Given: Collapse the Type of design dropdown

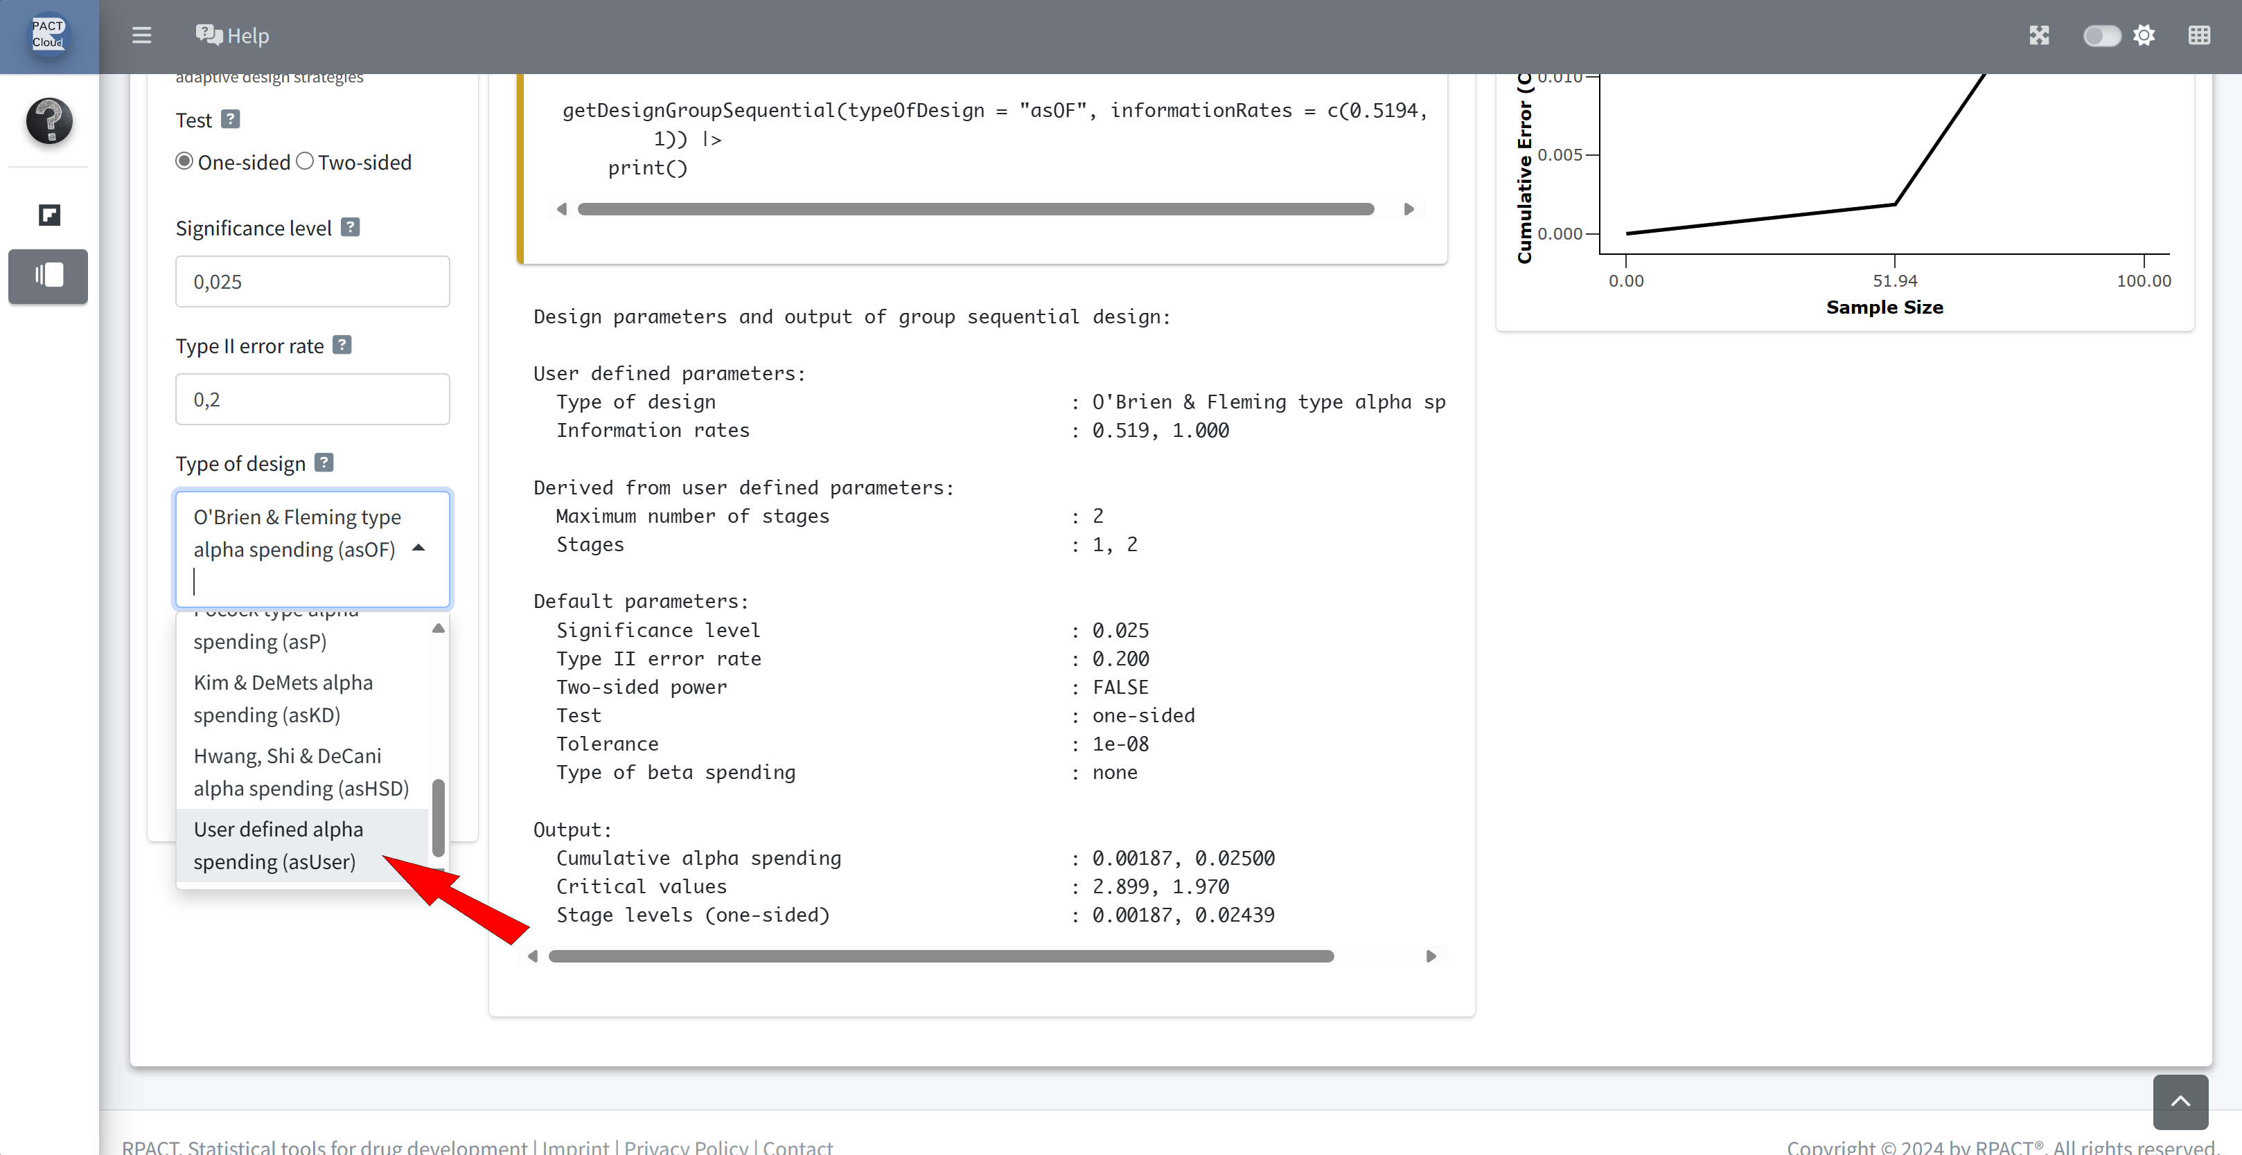Looking at the screenshot, I should (x=418, y=548).
